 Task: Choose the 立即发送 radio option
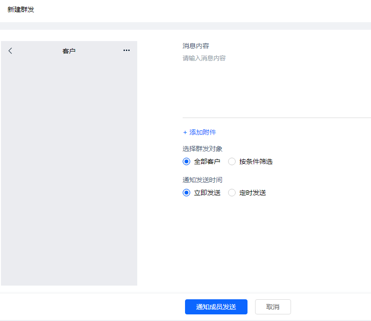(x=186, y=193)
